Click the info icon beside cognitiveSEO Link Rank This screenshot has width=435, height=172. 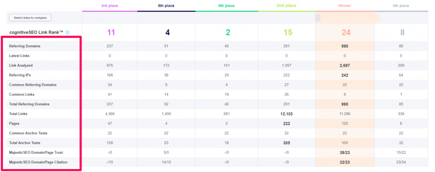pyautogui.click(x=68, y=33)
